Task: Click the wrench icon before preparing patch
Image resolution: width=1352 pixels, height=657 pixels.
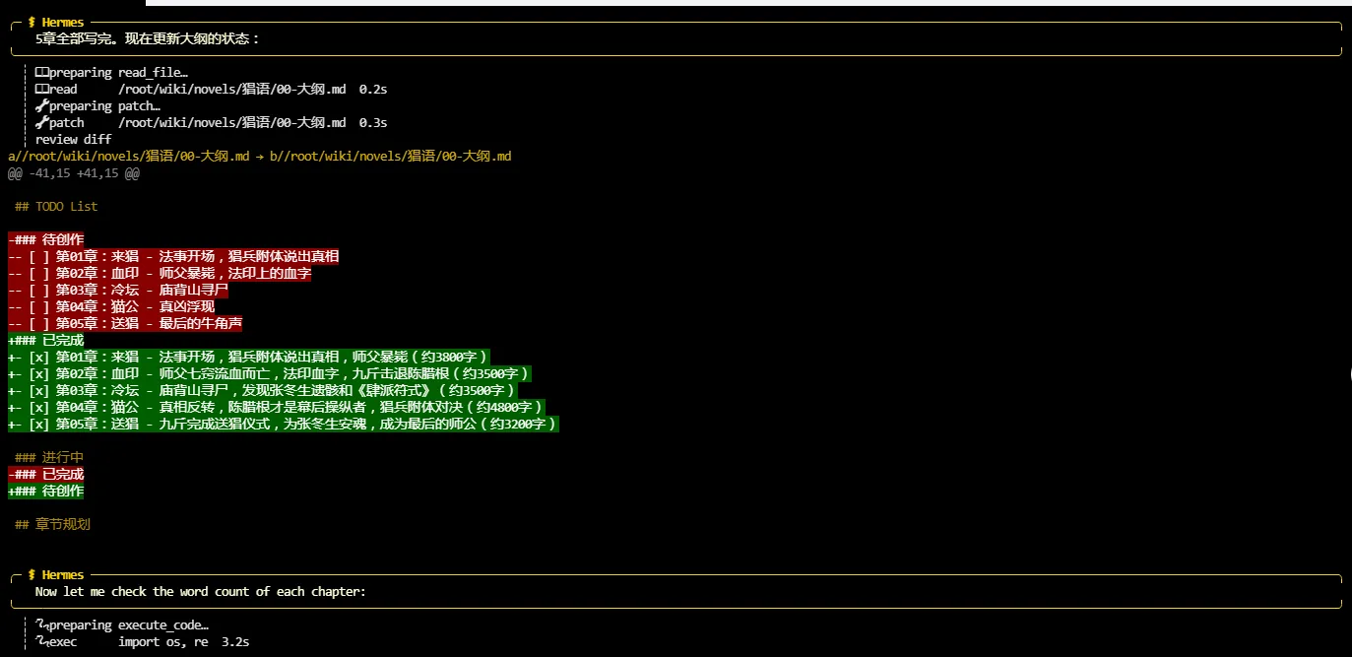Action: [41, 105]
